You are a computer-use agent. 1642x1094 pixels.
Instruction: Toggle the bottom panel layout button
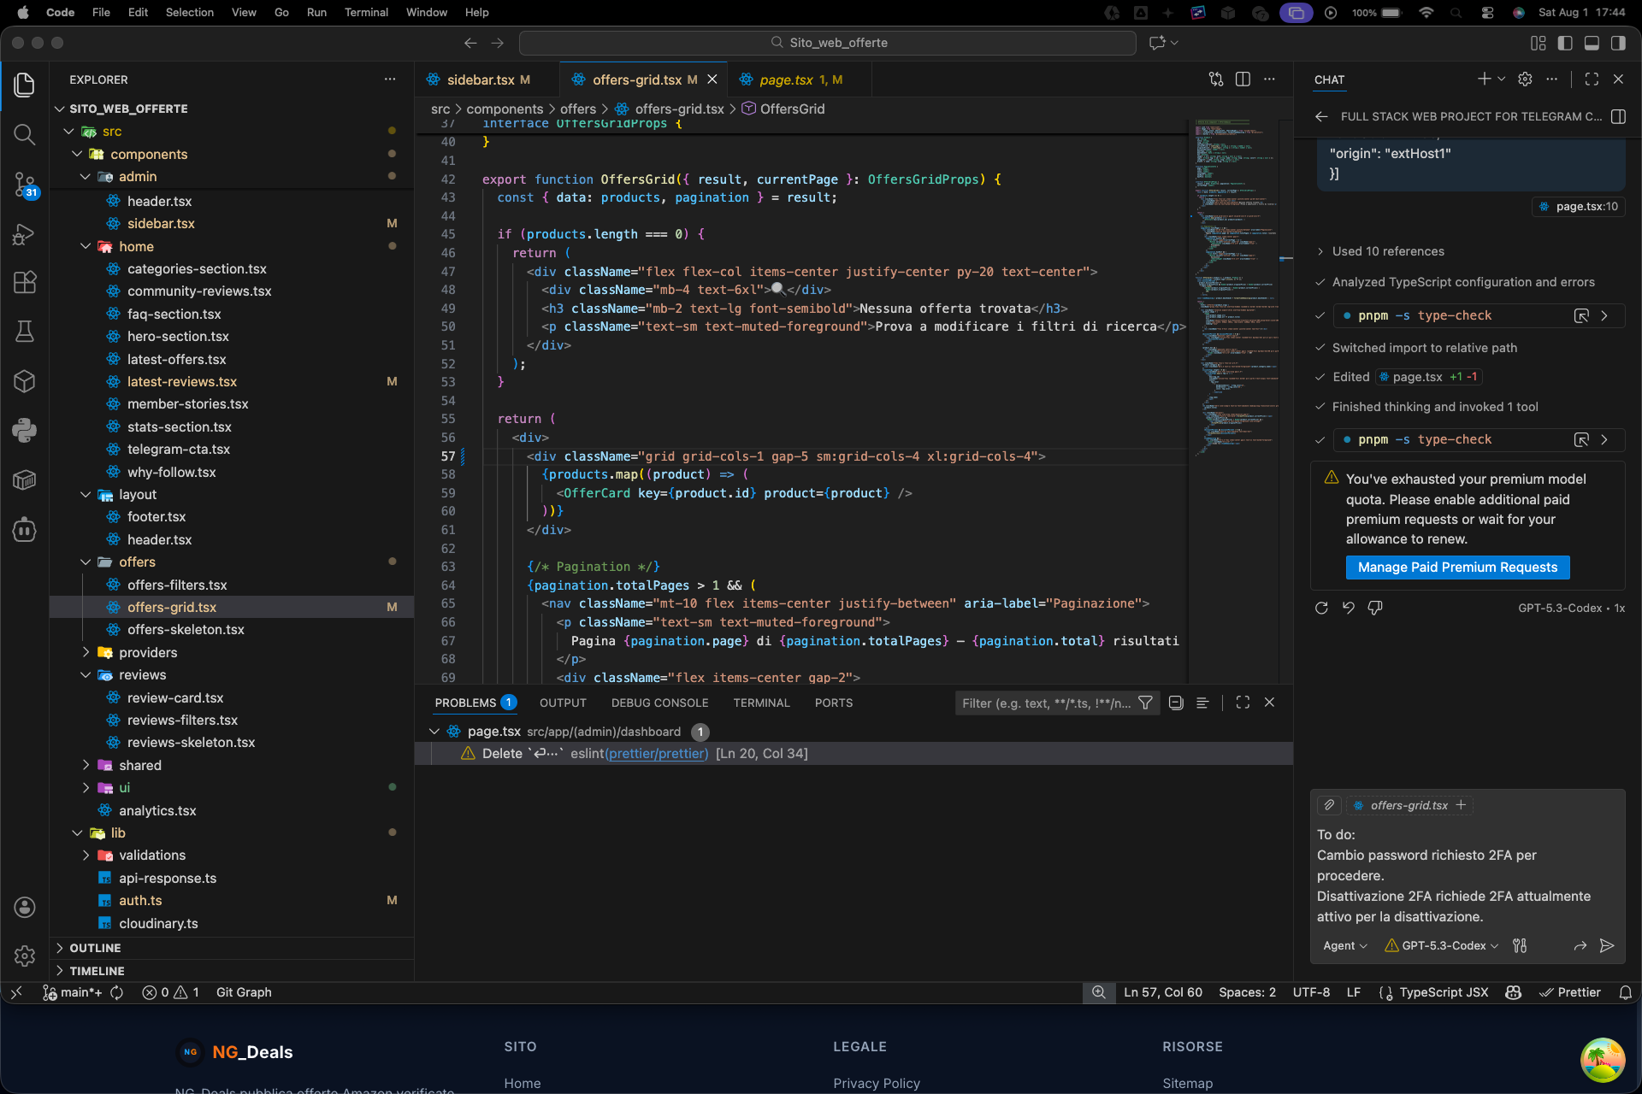point(1592,43)
